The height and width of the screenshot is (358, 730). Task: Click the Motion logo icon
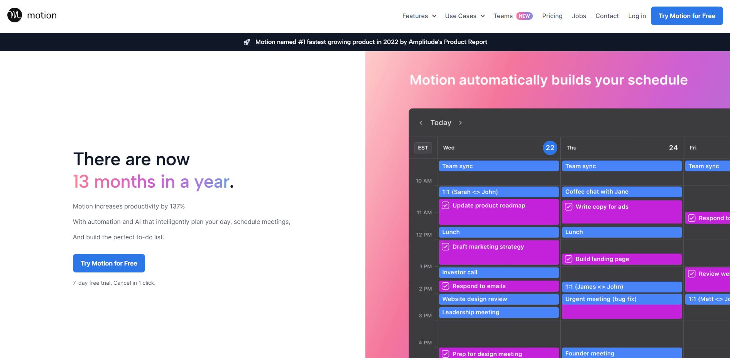[x=15, y=15]
